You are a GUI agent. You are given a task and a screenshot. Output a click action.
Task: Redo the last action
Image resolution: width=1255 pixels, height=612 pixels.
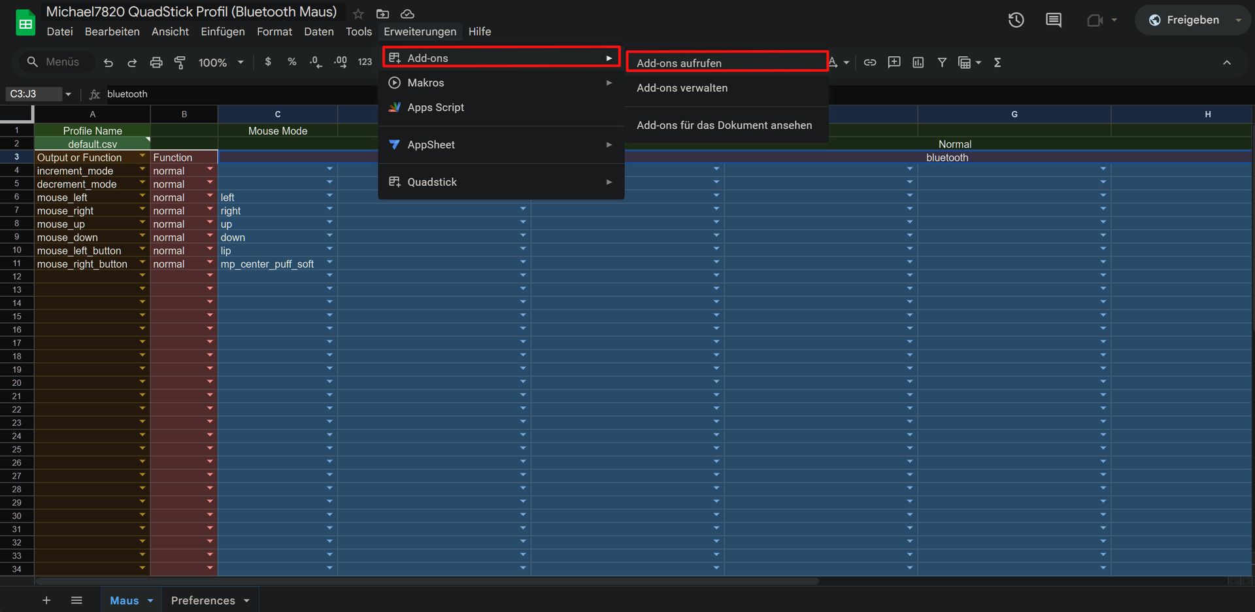132,63
